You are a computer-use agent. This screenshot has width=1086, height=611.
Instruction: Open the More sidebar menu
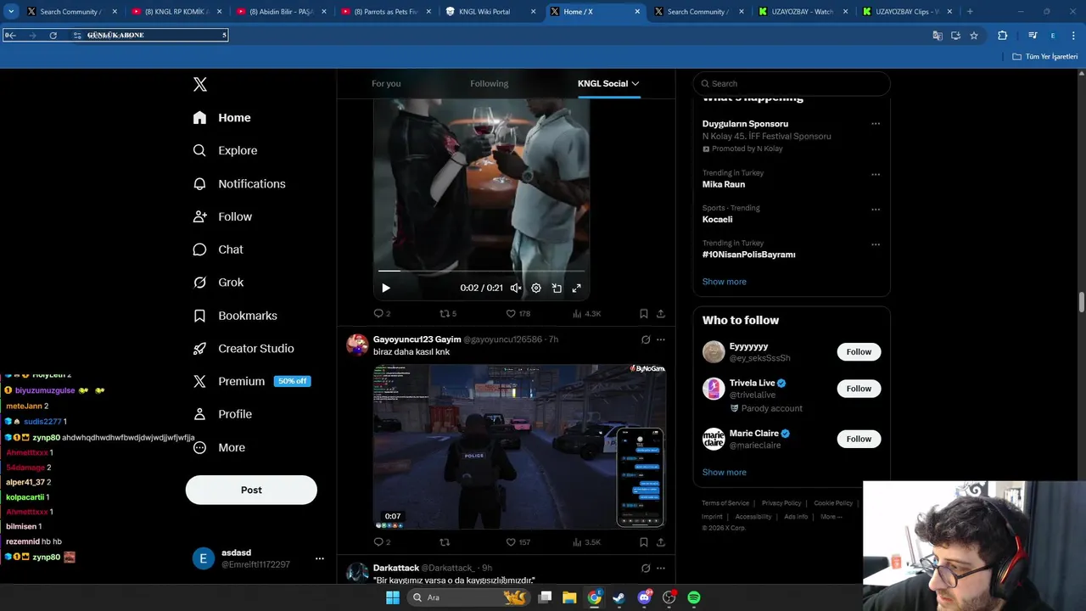tap(219, 447)
